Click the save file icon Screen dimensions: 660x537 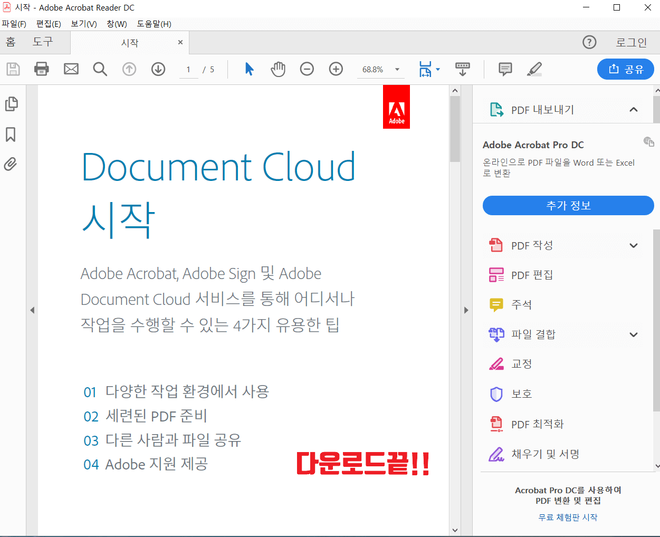pyautogui.click(x=13, y=69)
